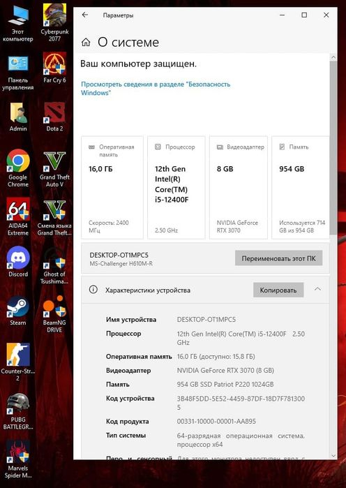Launch Counter-Strike 2 shortcut

[18, 362]
